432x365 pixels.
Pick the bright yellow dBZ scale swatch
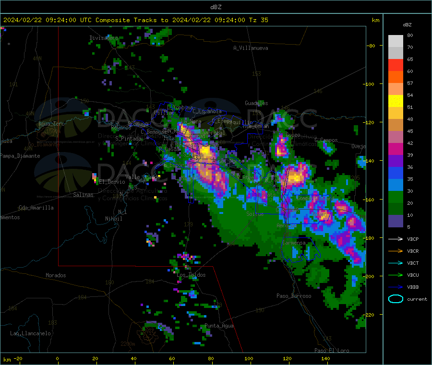tap(396, 101)
